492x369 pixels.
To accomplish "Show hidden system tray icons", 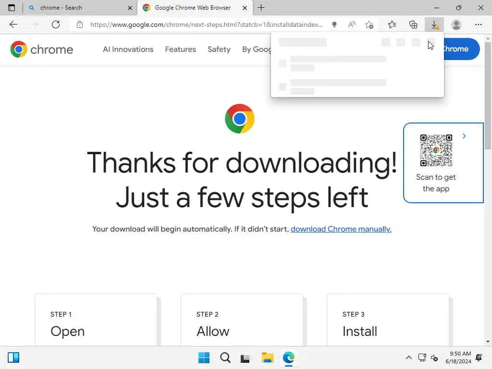I will click(x=408, y=357).
